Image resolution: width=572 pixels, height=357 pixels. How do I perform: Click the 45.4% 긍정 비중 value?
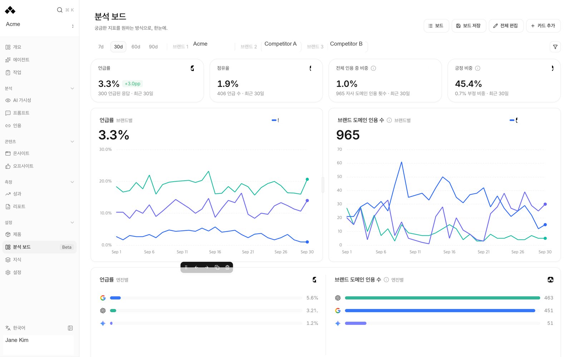point(468,84)
